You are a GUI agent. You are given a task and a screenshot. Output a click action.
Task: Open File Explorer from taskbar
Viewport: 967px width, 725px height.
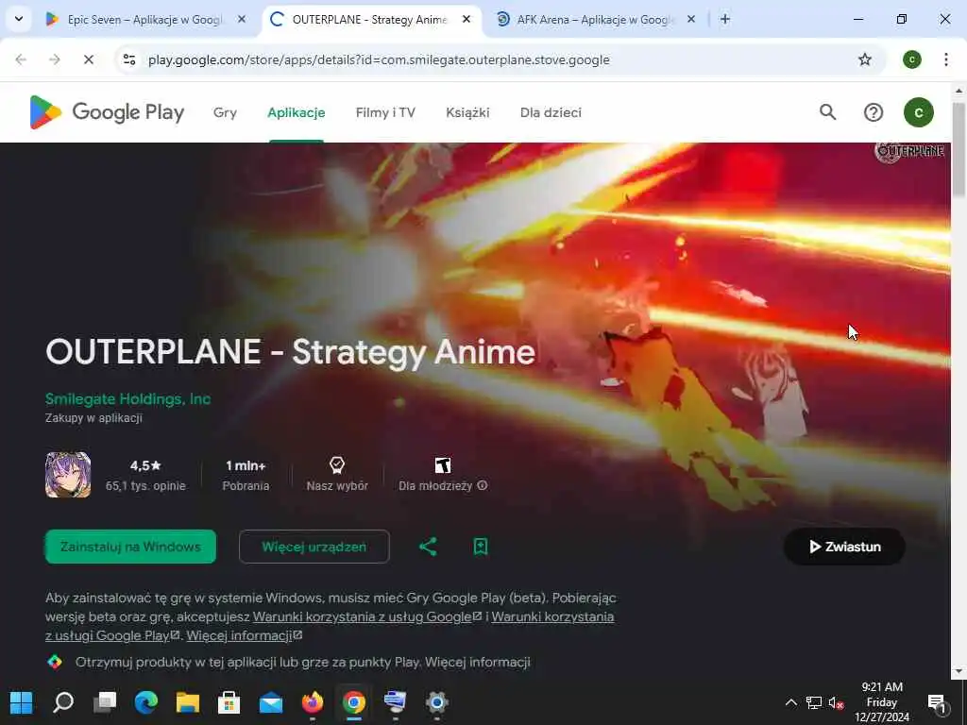click(188, 702)
